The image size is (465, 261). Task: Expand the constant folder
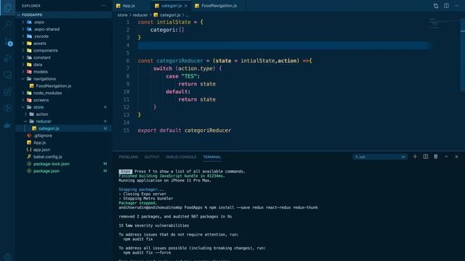(x=64, y=57)
